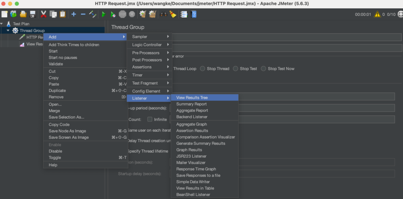Click Help in context menu
This screenshot has height=199, width=403.
click(85, 165)
